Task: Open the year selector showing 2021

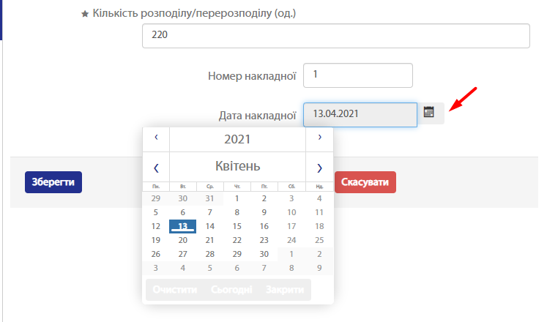Action: coord(237,138)
